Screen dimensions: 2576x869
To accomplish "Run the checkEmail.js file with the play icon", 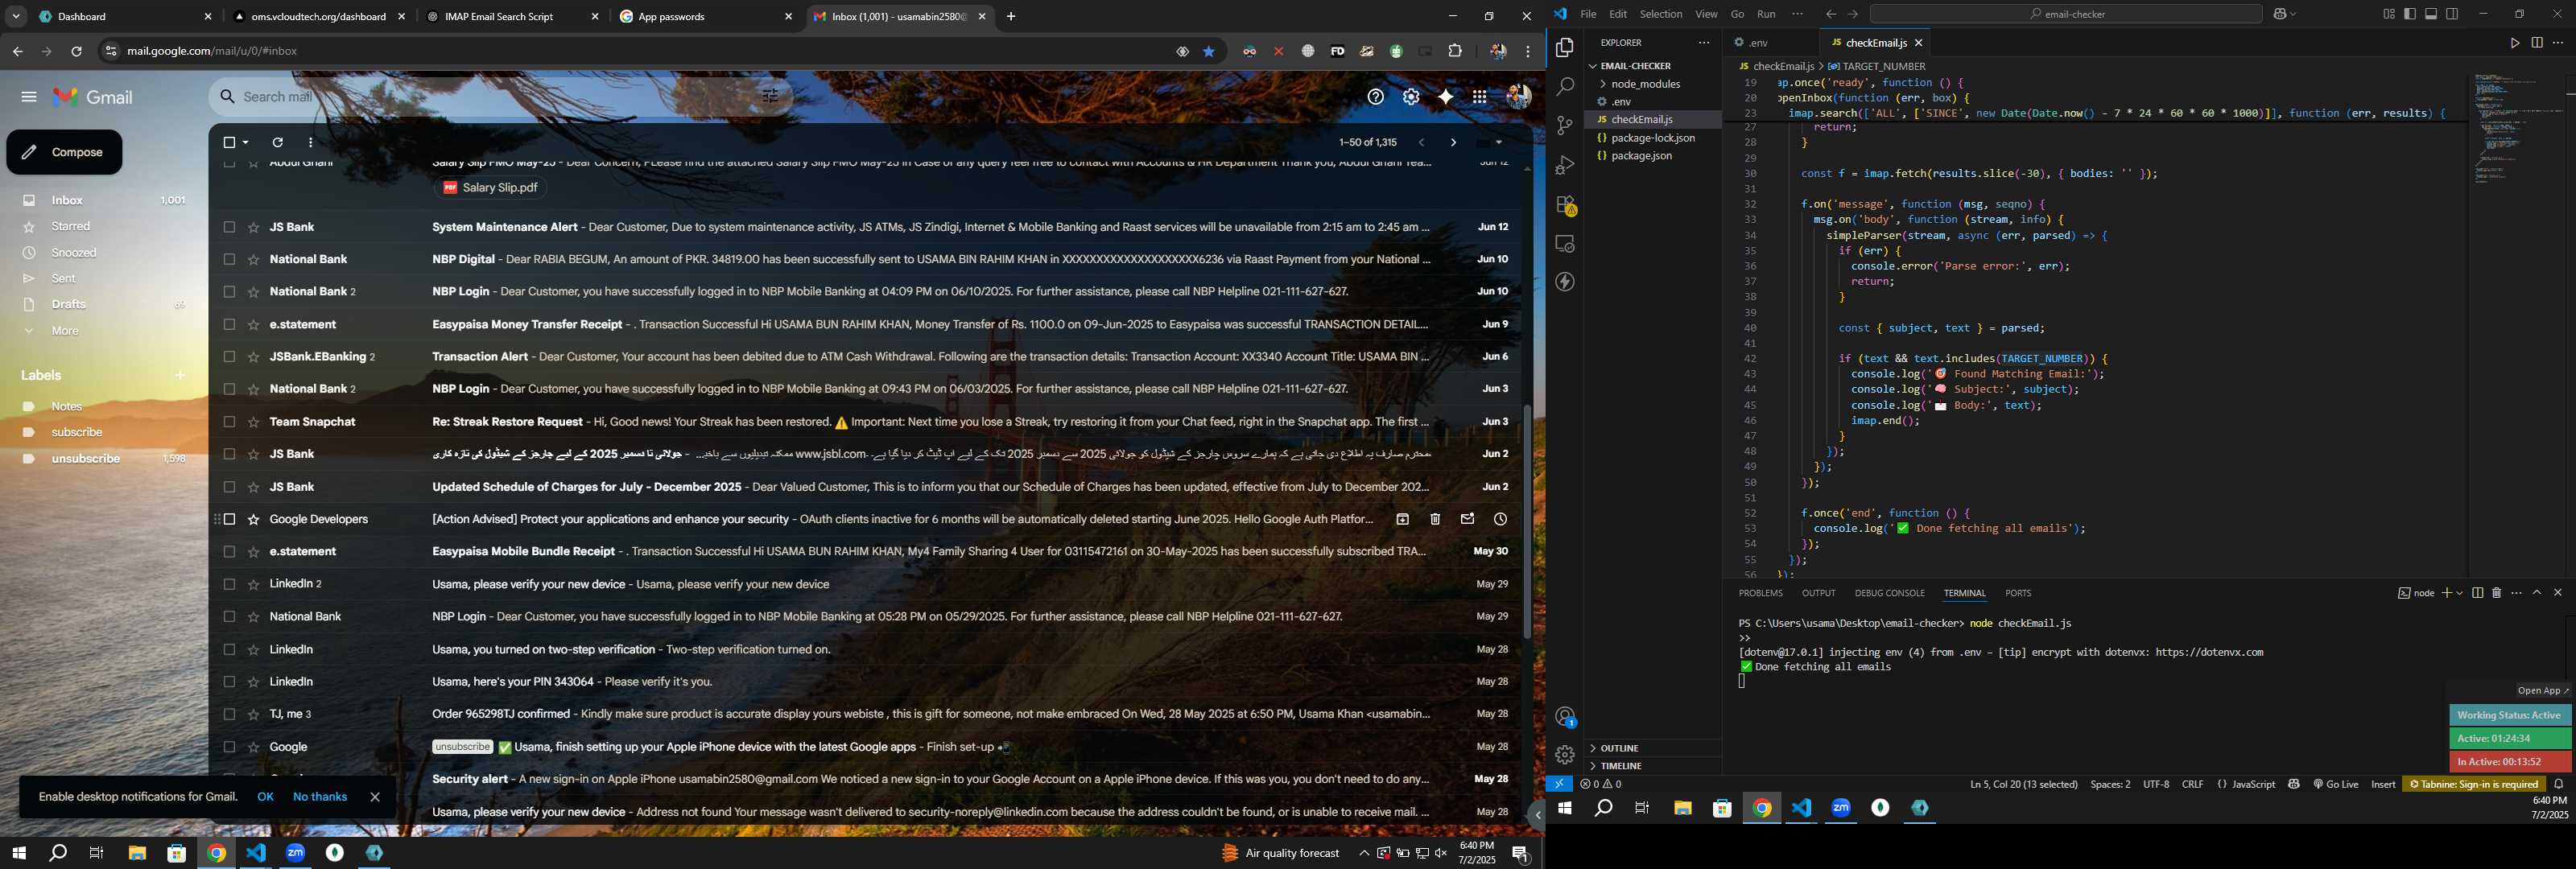I will [2514, 43].
